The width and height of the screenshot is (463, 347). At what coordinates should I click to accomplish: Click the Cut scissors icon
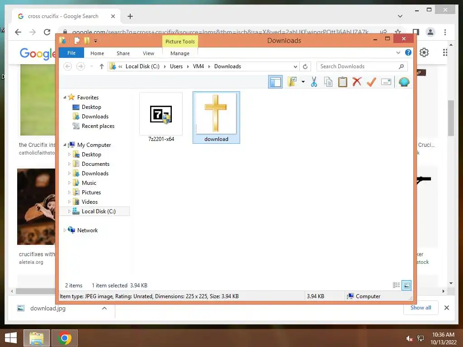coord(314,82)
